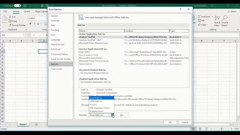This screenshot has height=135, width=240.
Task: Click the Go... button
Action: [x=122, y=115]
